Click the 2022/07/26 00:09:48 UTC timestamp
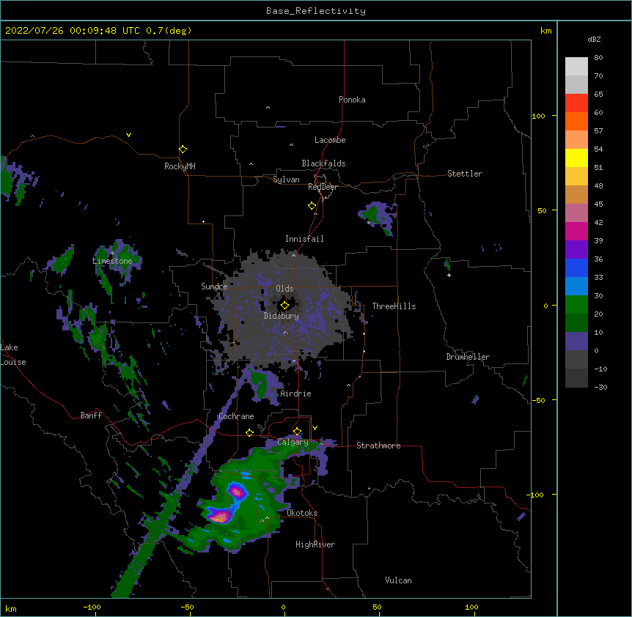Viewport: 632px width, 617px height. (72, 31)
